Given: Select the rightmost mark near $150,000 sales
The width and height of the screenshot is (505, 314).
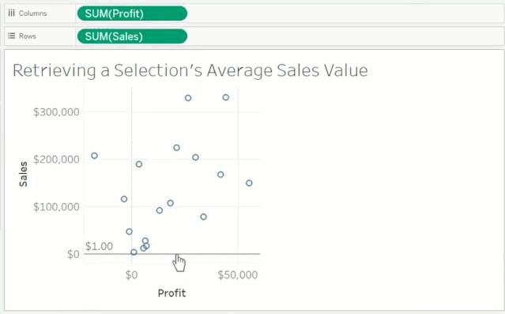Looking at the screenshot, I should [249, 183].
